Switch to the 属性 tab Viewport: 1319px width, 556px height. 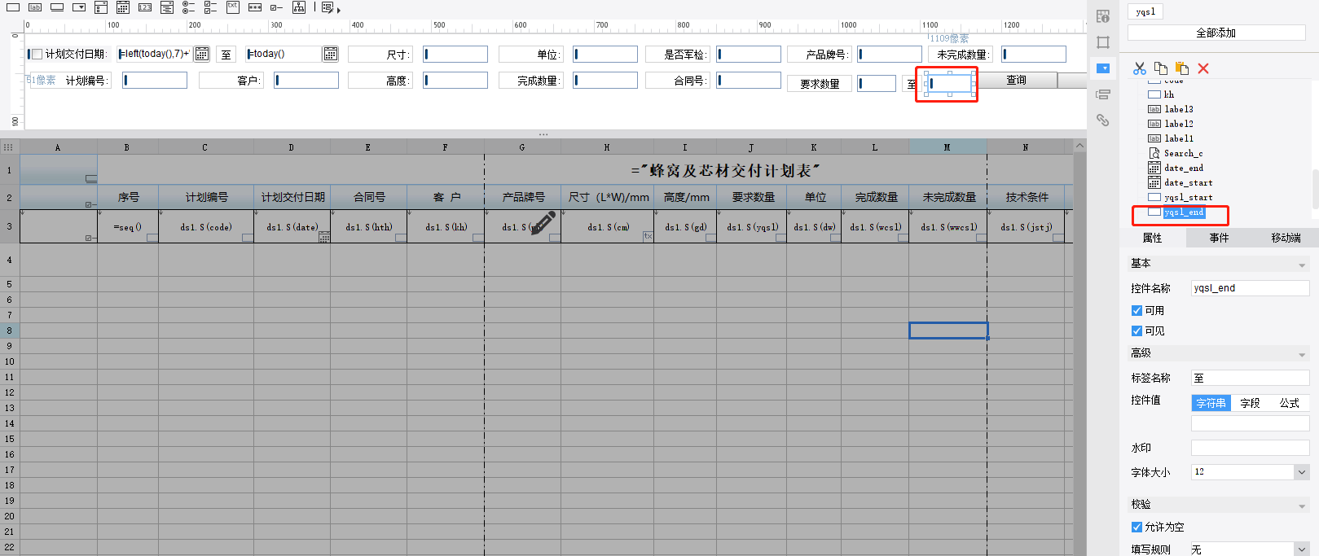coord(1153,238)
